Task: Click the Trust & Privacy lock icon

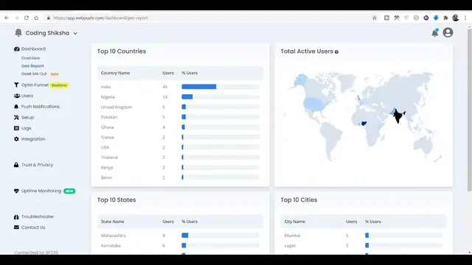Action: tap(16, 165)
